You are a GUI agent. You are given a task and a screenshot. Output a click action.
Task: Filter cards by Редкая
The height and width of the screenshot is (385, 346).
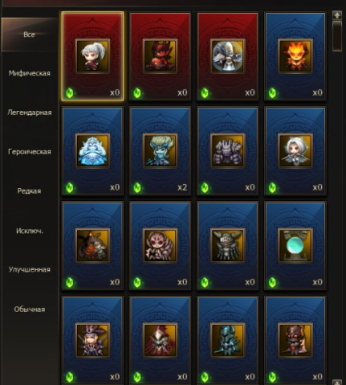pos(30,190)
